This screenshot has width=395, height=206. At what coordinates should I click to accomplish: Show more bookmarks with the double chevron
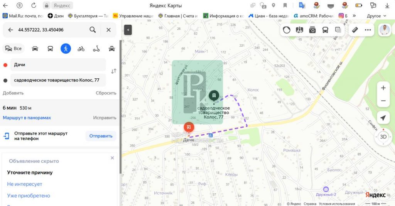(354, 16)
